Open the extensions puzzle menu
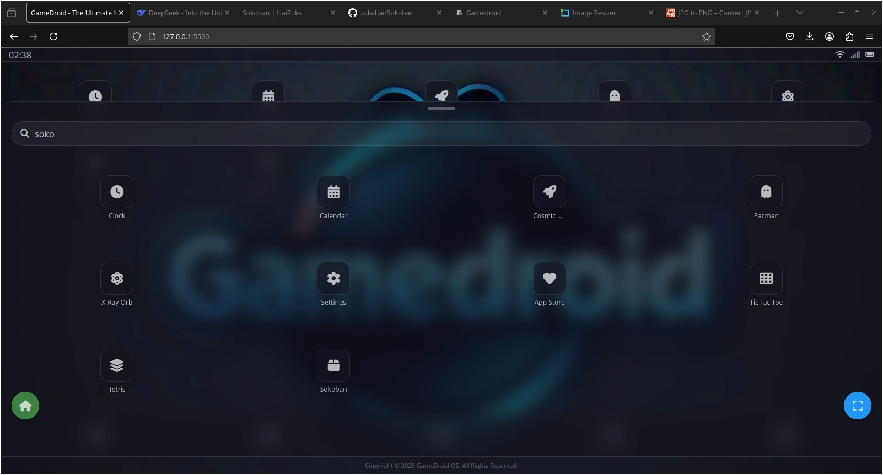 [x=849, y=36]
